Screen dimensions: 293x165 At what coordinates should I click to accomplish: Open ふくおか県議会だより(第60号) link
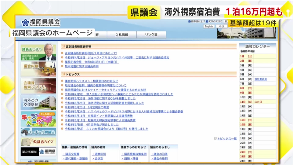click(x=107, y=129)
